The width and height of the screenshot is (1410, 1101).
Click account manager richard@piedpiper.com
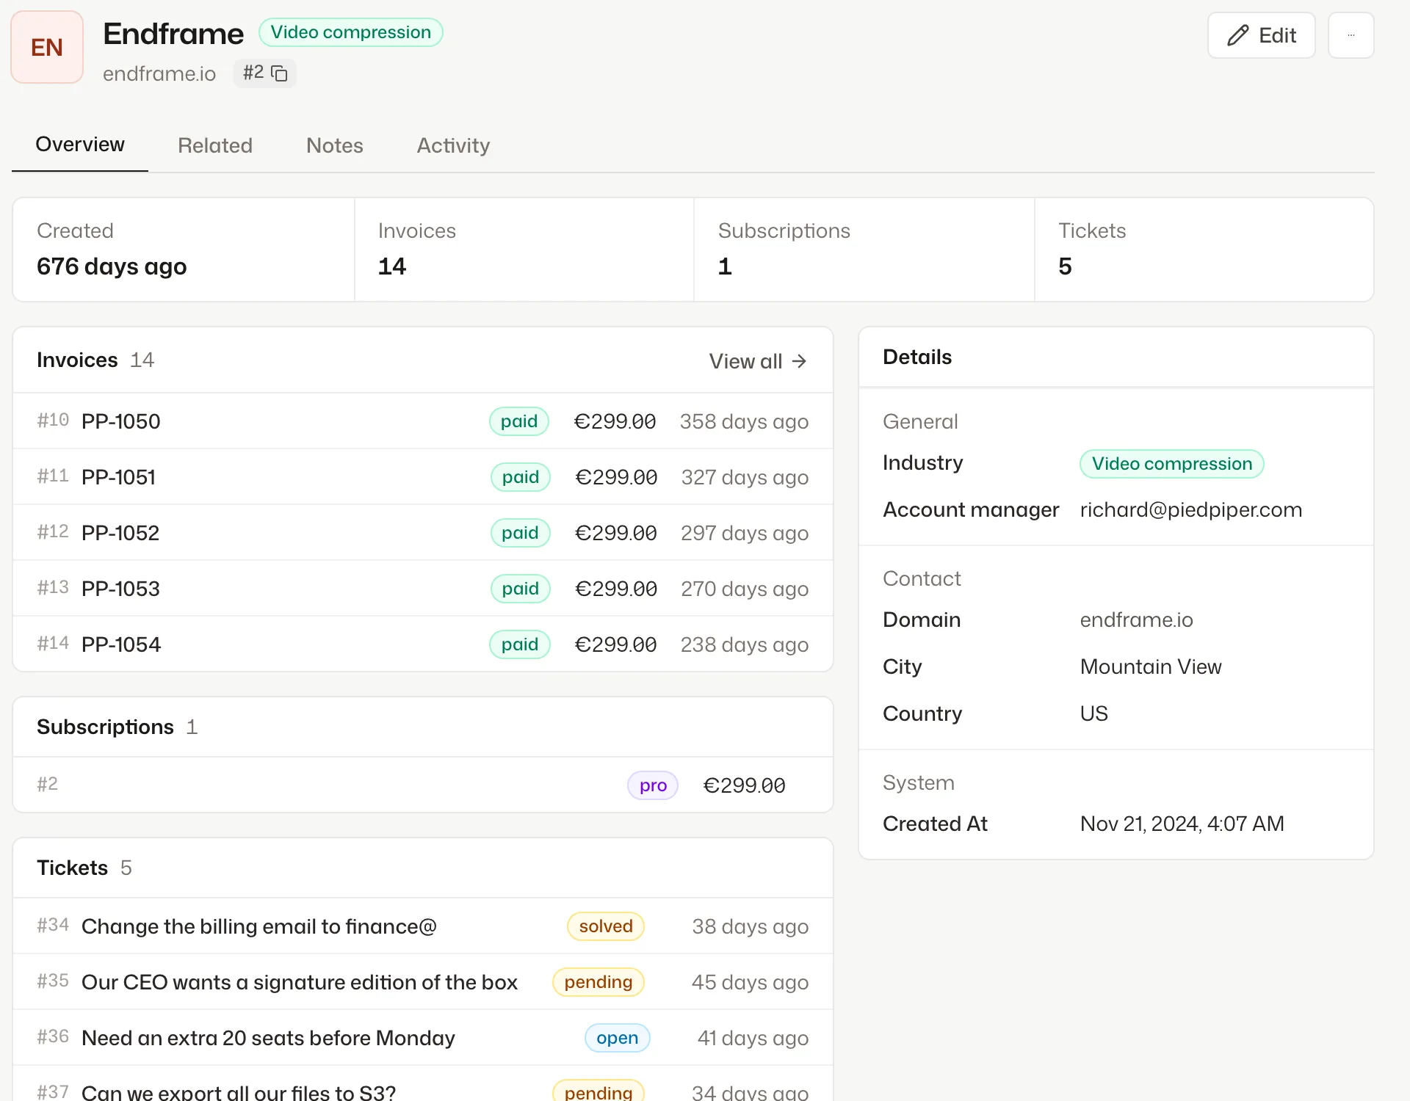1191,509
